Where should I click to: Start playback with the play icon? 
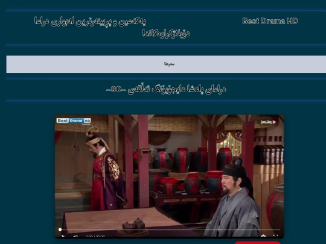click(x=63, y=236)
